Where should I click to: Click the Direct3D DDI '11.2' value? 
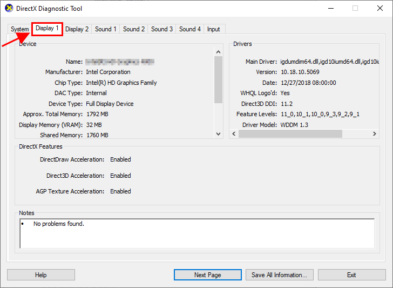[287, 104]
